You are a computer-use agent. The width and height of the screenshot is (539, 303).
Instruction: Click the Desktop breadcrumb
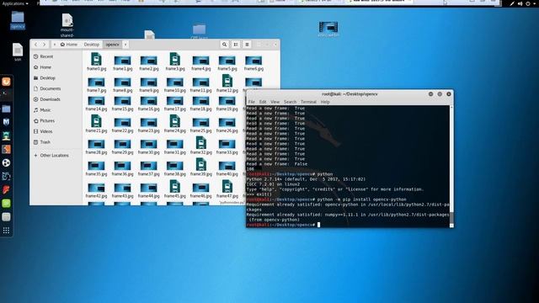[x=92, y=45]
